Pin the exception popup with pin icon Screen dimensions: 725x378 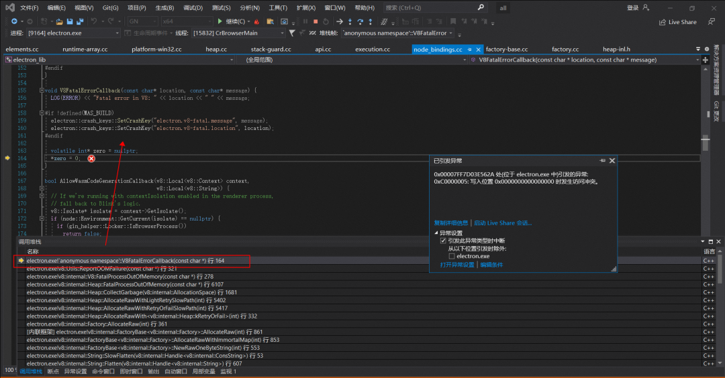tap(602, 161)
